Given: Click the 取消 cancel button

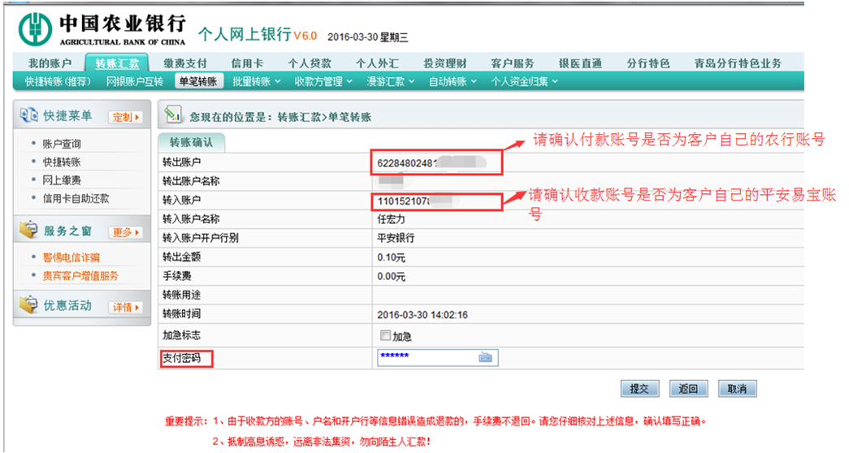Looking at the screenshot, I should (x=737, y=389).
